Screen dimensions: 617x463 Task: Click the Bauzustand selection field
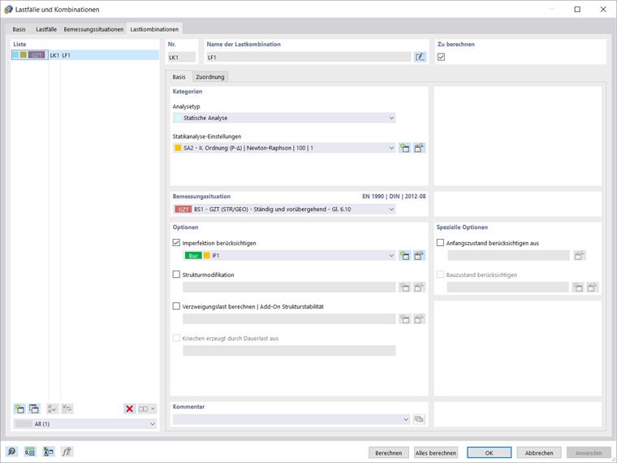507,288
